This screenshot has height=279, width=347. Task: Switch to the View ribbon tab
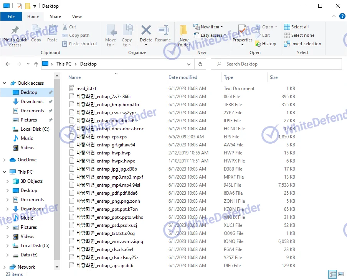pyautogui.click(x=77, y=16)
